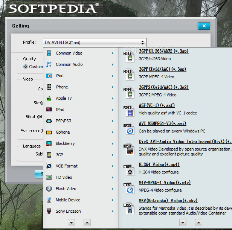Click the Sony Ericsson icon
This screenshot has height=230, width=232.
49,211
